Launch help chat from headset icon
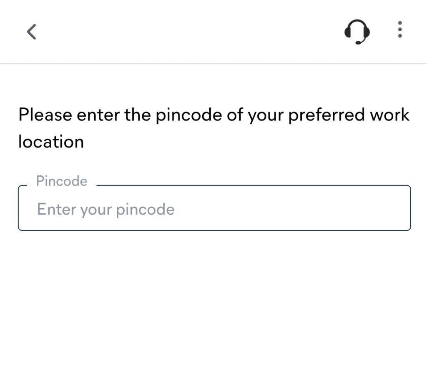This screenshot has height=377, width=427. [x=357, y=31]
